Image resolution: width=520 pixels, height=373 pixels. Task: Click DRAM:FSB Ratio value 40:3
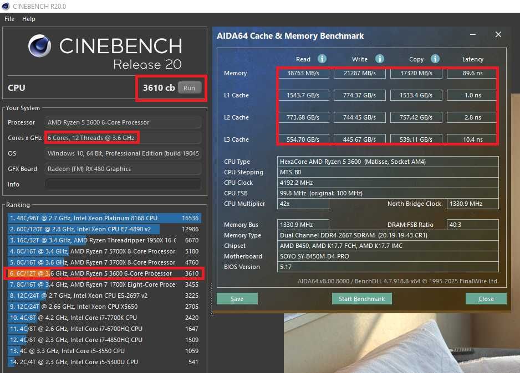pyautogui.click(x=472, y=225)
